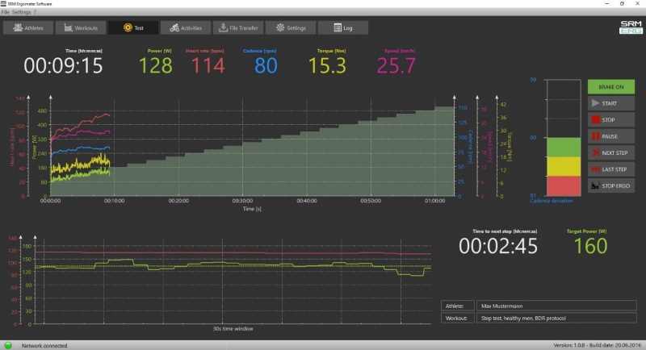Jump to LAST STEP
The width and height of the screenshot is (646, 350).
(x=611, y=169)
